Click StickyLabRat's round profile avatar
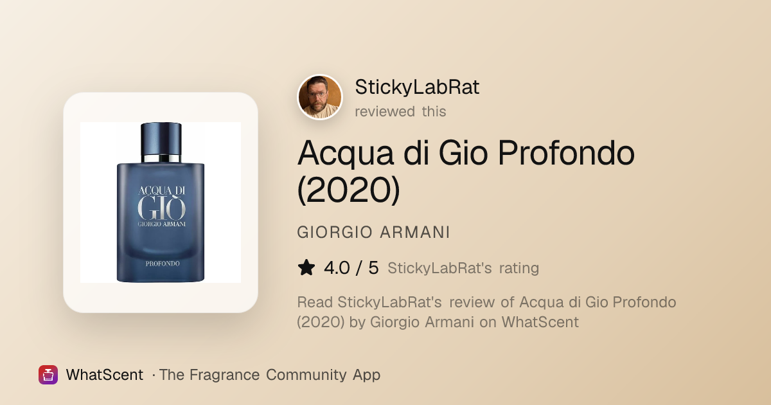 coord(320,97)
